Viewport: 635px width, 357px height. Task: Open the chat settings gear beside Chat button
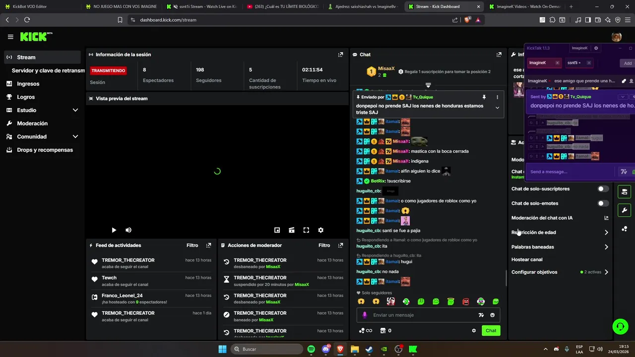(x=474, y=331)
